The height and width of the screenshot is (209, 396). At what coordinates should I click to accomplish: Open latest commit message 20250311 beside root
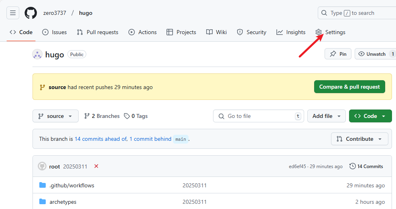point(75,166)
